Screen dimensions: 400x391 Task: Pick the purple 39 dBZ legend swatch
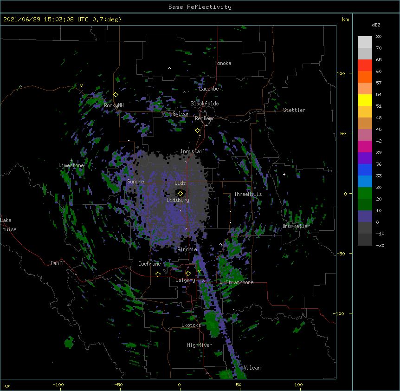click(x=365, y=158)
